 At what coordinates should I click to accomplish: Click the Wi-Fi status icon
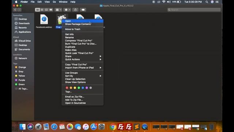(x=164, y=2)
